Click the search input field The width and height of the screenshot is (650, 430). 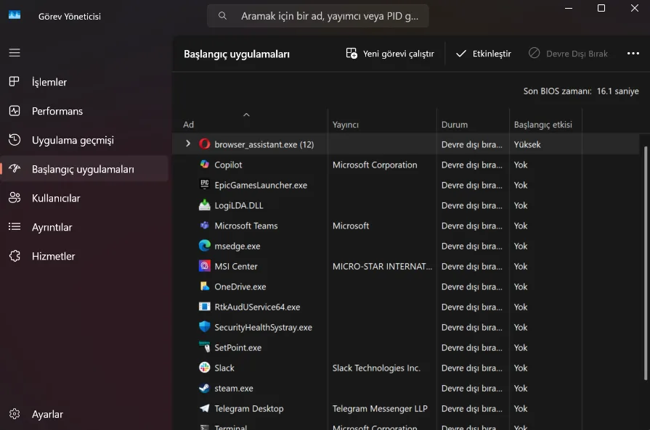coord(318,16)
